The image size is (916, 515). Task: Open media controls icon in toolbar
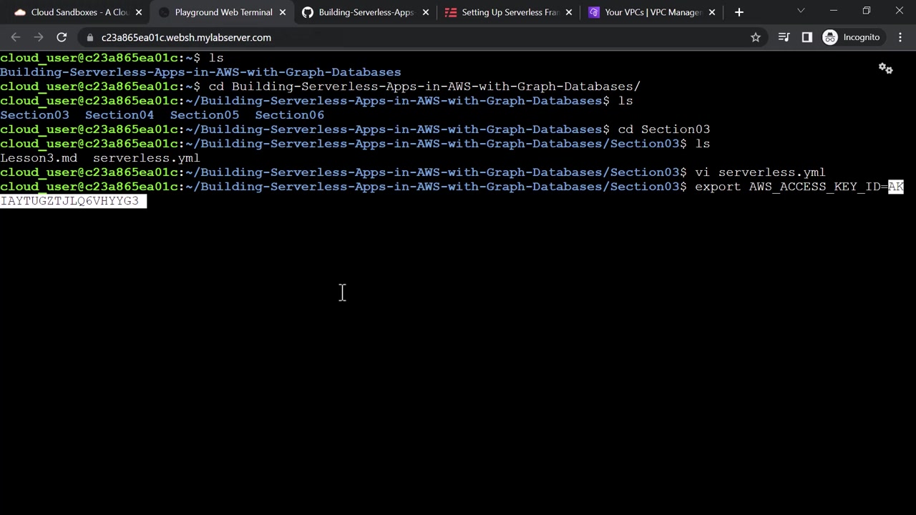[784, 37]
